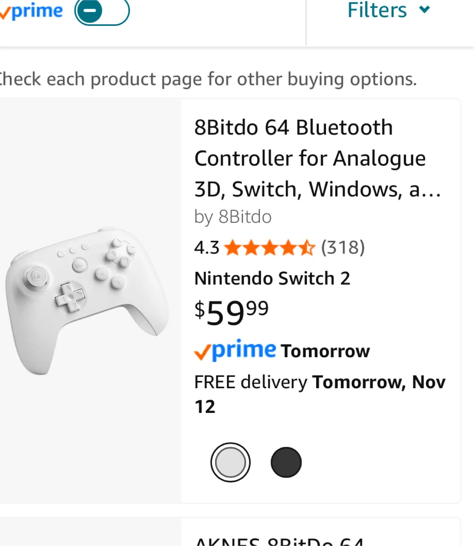474x546 pixels.
Task: Click the chevron arrow beside Filters
Action: pyautogui.click(x=425, y=9)
